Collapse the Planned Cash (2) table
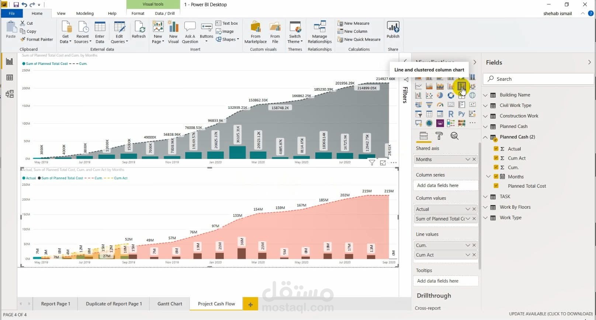The image size is (596, 320). click(x=485, y=137)
